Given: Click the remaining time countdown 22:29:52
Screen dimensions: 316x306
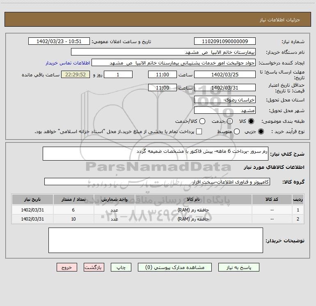Looking at the screenshot, I should (76, 74).
